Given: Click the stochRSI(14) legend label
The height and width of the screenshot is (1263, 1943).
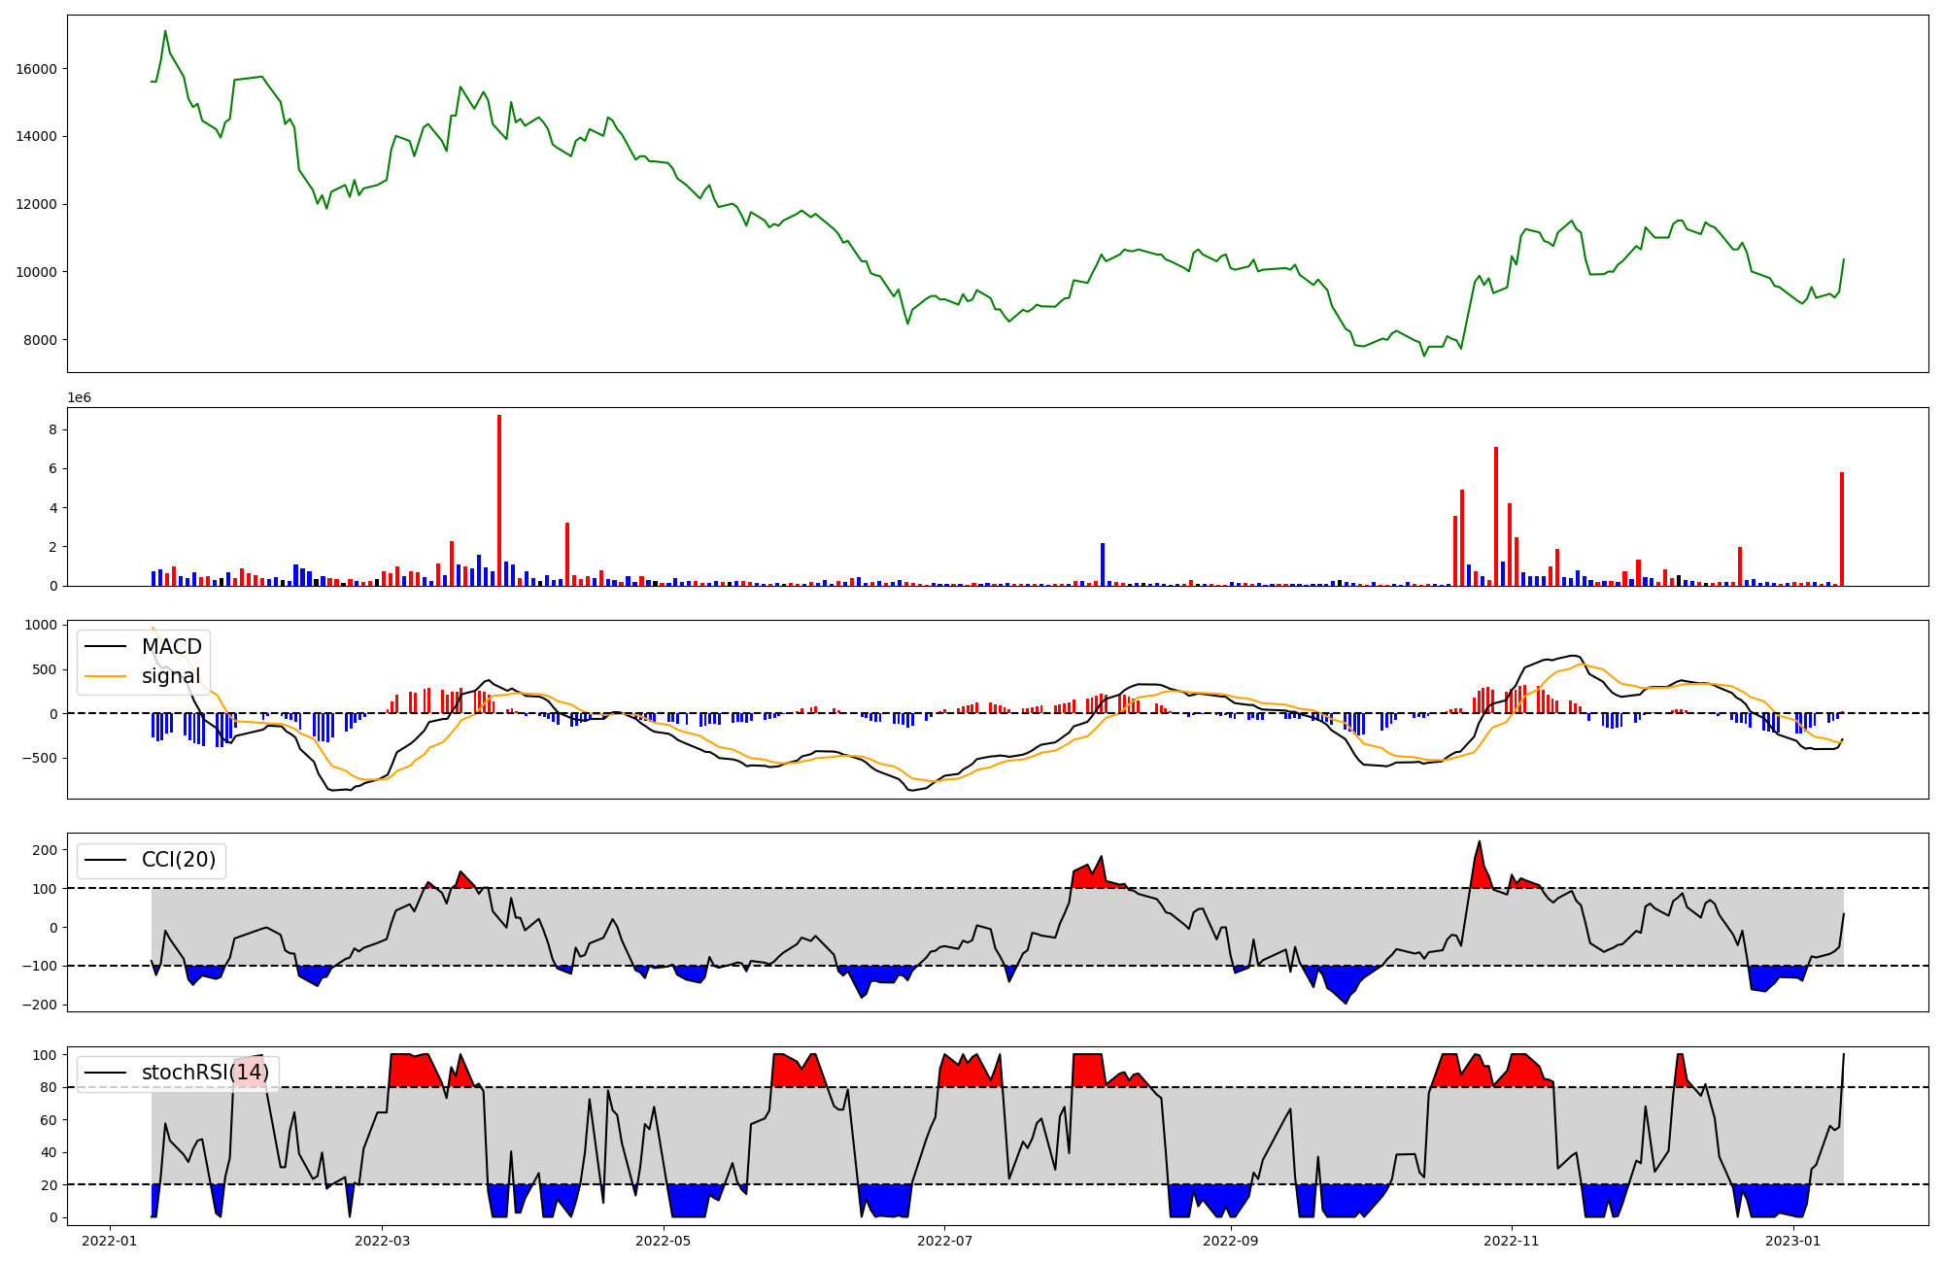Looking at the screenshot, I should (205, 1073).
